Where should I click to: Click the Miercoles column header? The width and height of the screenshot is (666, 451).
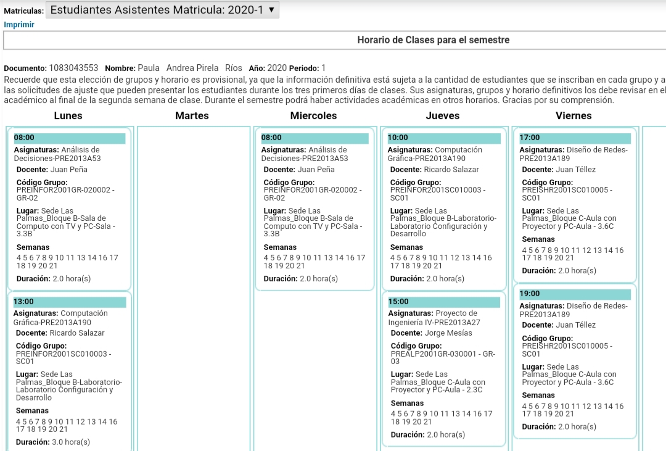(313, 115)
